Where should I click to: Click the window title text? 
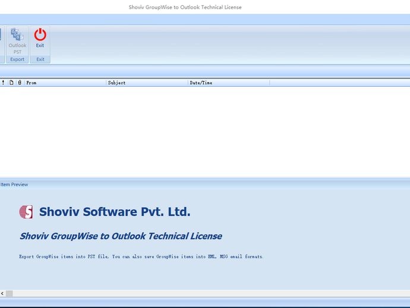coord(185,7)
